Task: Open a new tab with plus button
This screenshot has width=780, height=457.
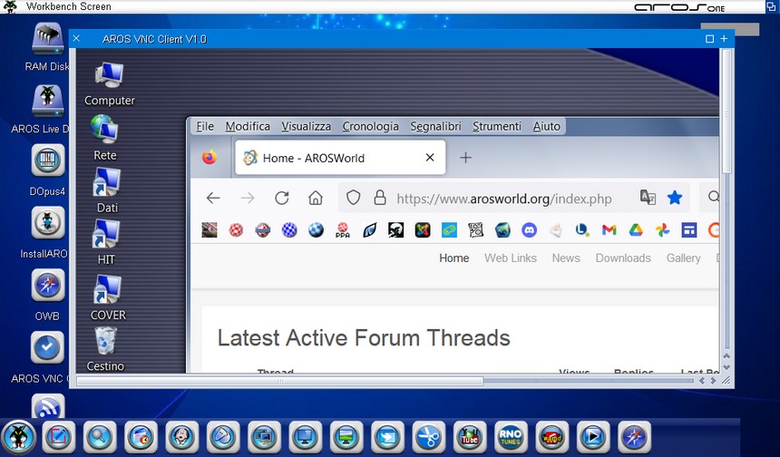Action: click(465, 158)
